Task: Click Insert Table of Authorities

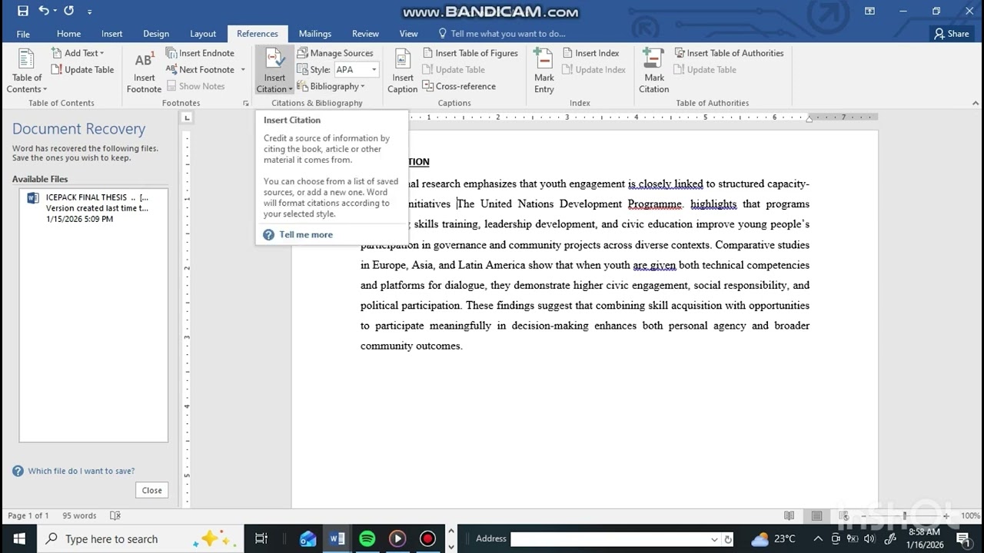Action: pos(730,53)
